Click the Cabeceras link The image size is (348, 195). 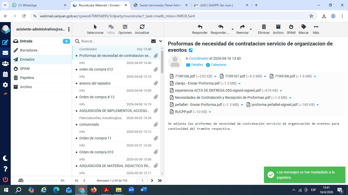point(219,65)
